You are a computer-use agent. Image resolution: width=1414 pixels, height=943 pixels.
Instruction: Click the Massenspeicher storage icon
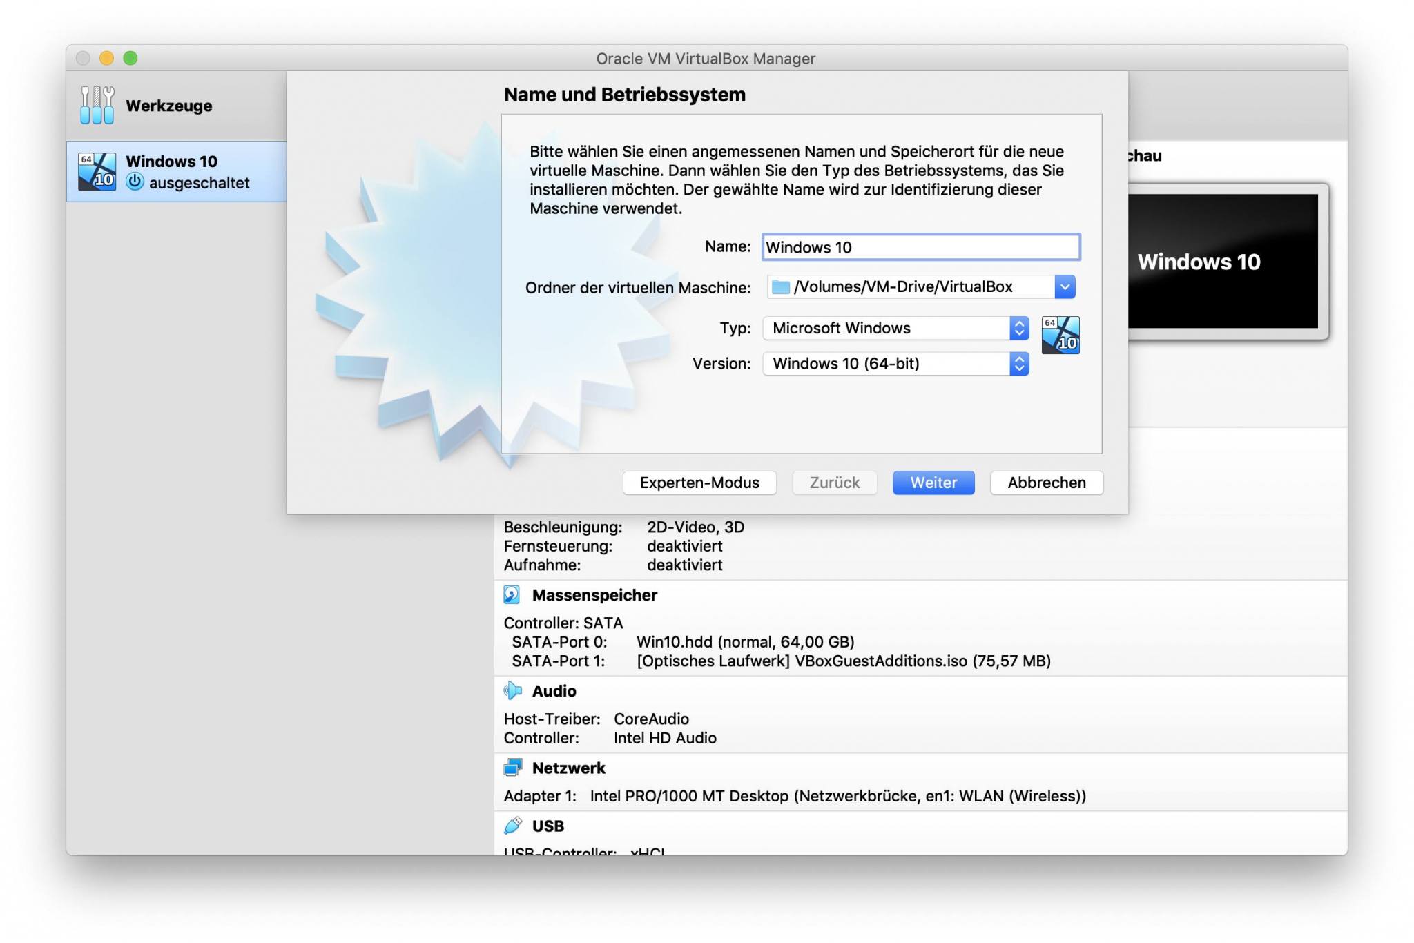pos(512,594)
